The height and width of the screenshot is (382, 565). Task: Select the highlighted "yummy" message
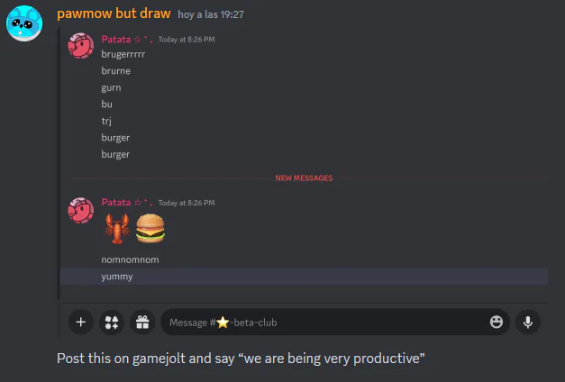(x=117, y=277)
